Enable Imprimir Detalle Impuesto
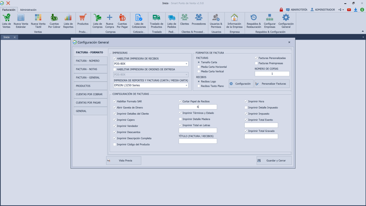 (x=246, y=107)
